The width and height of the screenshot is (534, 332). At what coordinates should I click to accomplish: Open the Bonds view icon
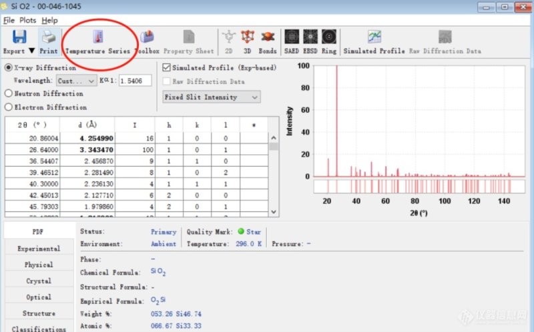[268, 37]
